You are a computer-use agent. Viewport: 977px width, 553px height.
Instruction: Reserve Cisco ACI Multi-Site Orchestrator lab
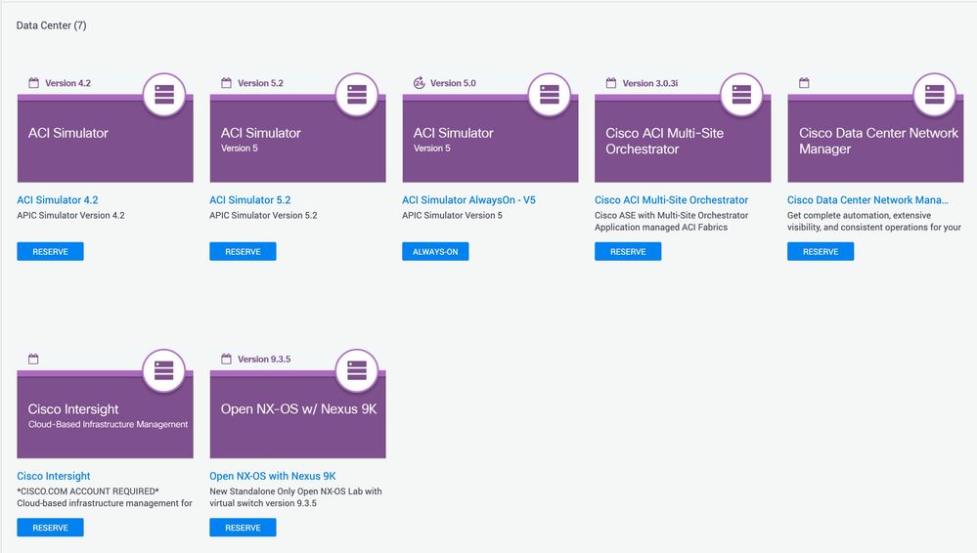tap(628, 252)
